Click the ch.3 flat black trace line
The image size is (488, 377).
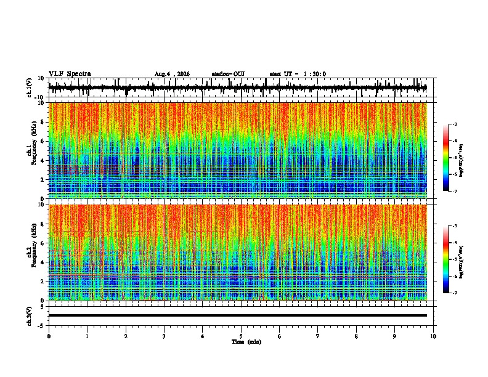coord(237,315)
